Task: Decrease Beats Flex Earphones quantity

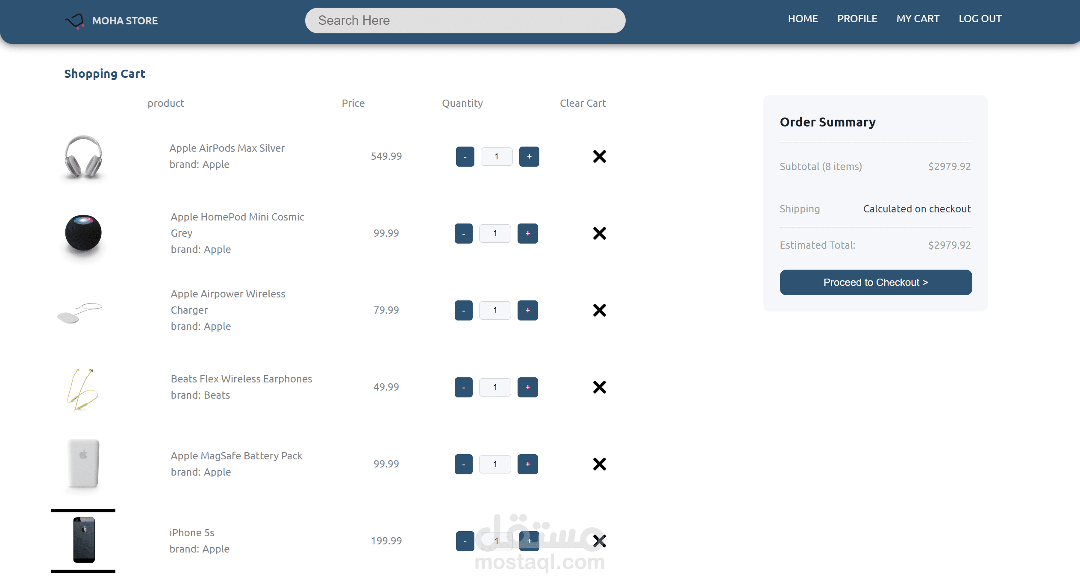Action: (464, 387)
